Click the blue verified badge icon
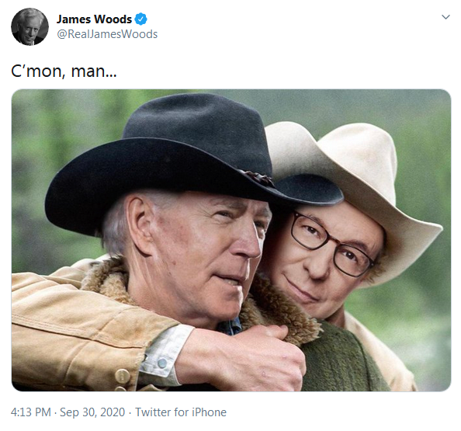This screenshot has width=461, height=431. click(x=140, y=19)
